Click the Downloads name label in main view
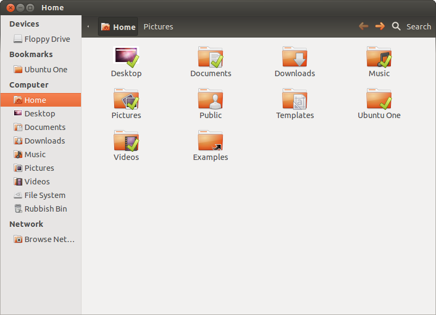The width and height of the screenshot is (436, 315). (295, 73)
